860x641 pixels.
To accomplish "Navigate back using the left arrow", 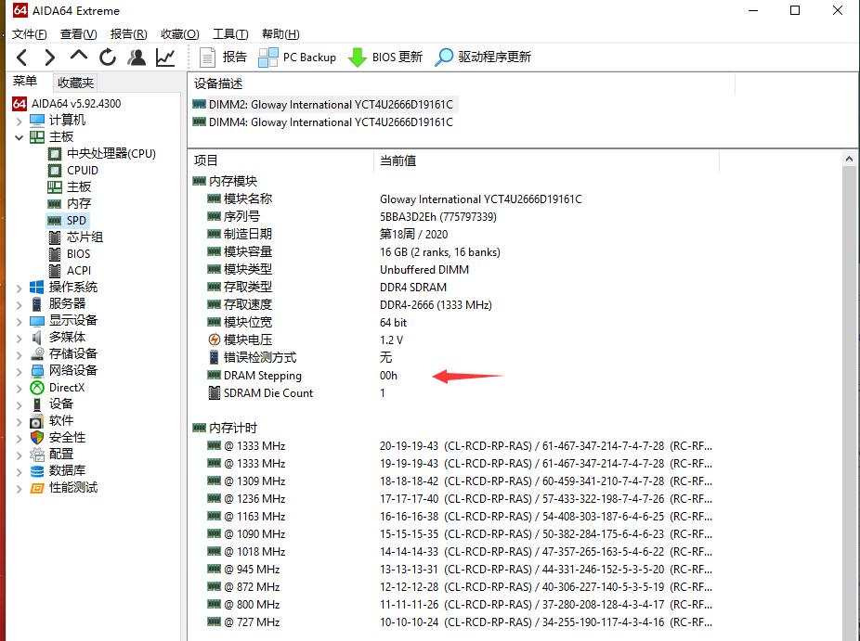I will tap(21, 57).
